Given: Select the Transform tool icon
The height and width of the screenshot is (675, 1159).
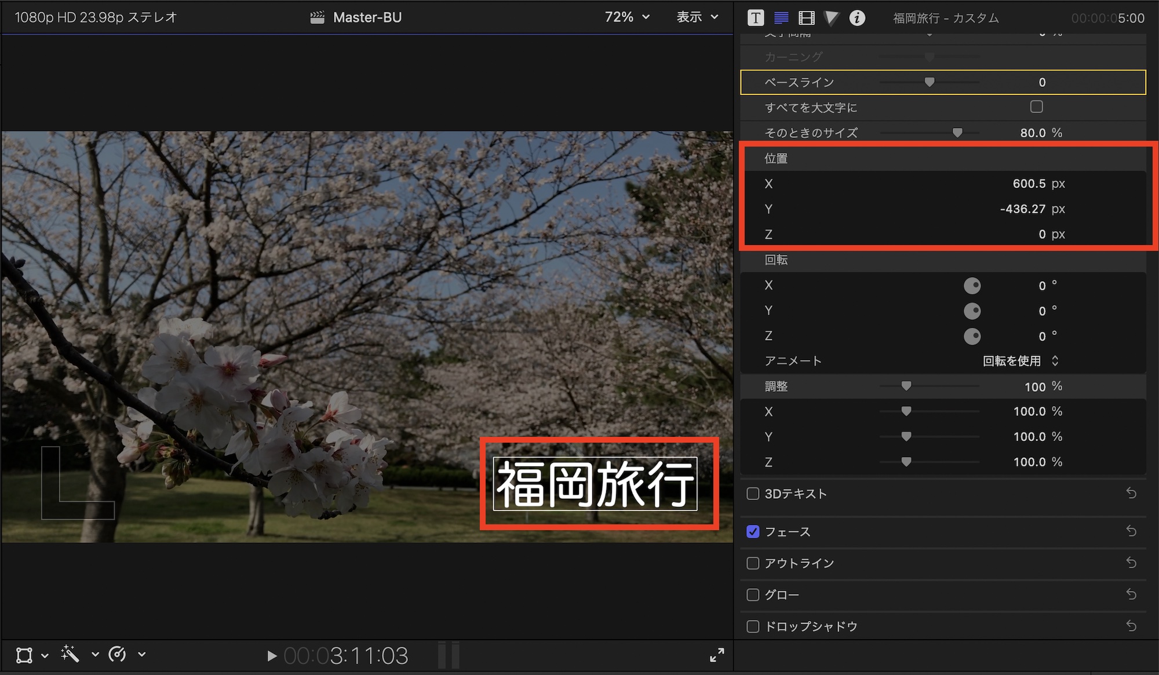Looking at the screenshot, I should [x=24, y=655].
